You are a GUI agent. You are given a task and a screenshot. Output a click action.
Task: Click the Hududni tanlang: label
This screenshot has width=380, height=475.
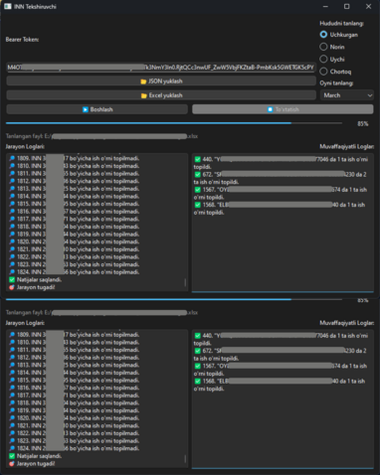(341, 23)
